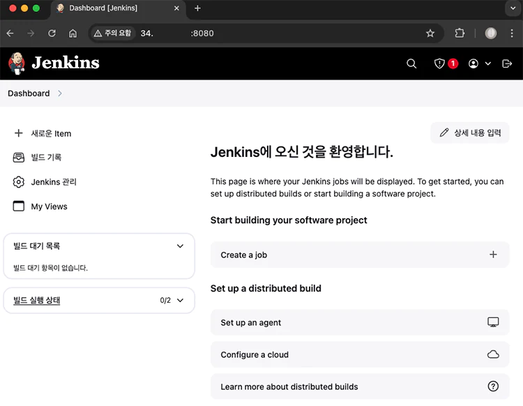The height and width of the screenshot is (406, 523).
Task: Expand the Dashboard breadcrumb chevron
Action: [x=60, y=93]
